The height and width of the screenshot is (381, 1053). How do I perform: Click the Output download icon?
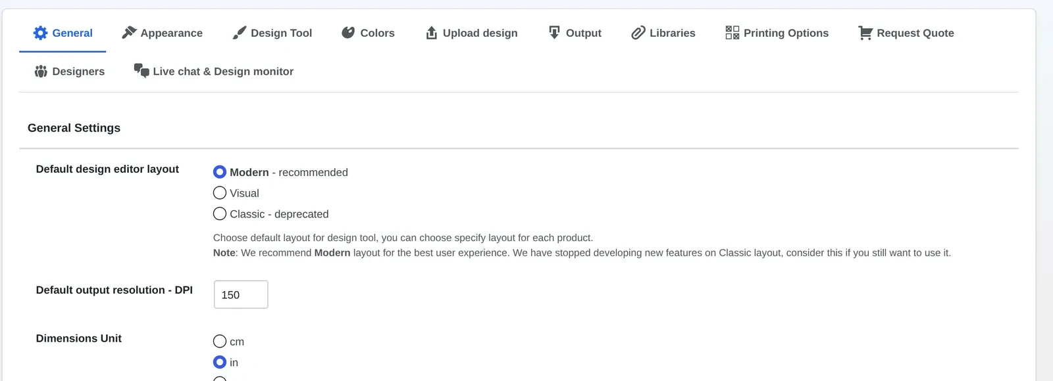pos(554,32)
